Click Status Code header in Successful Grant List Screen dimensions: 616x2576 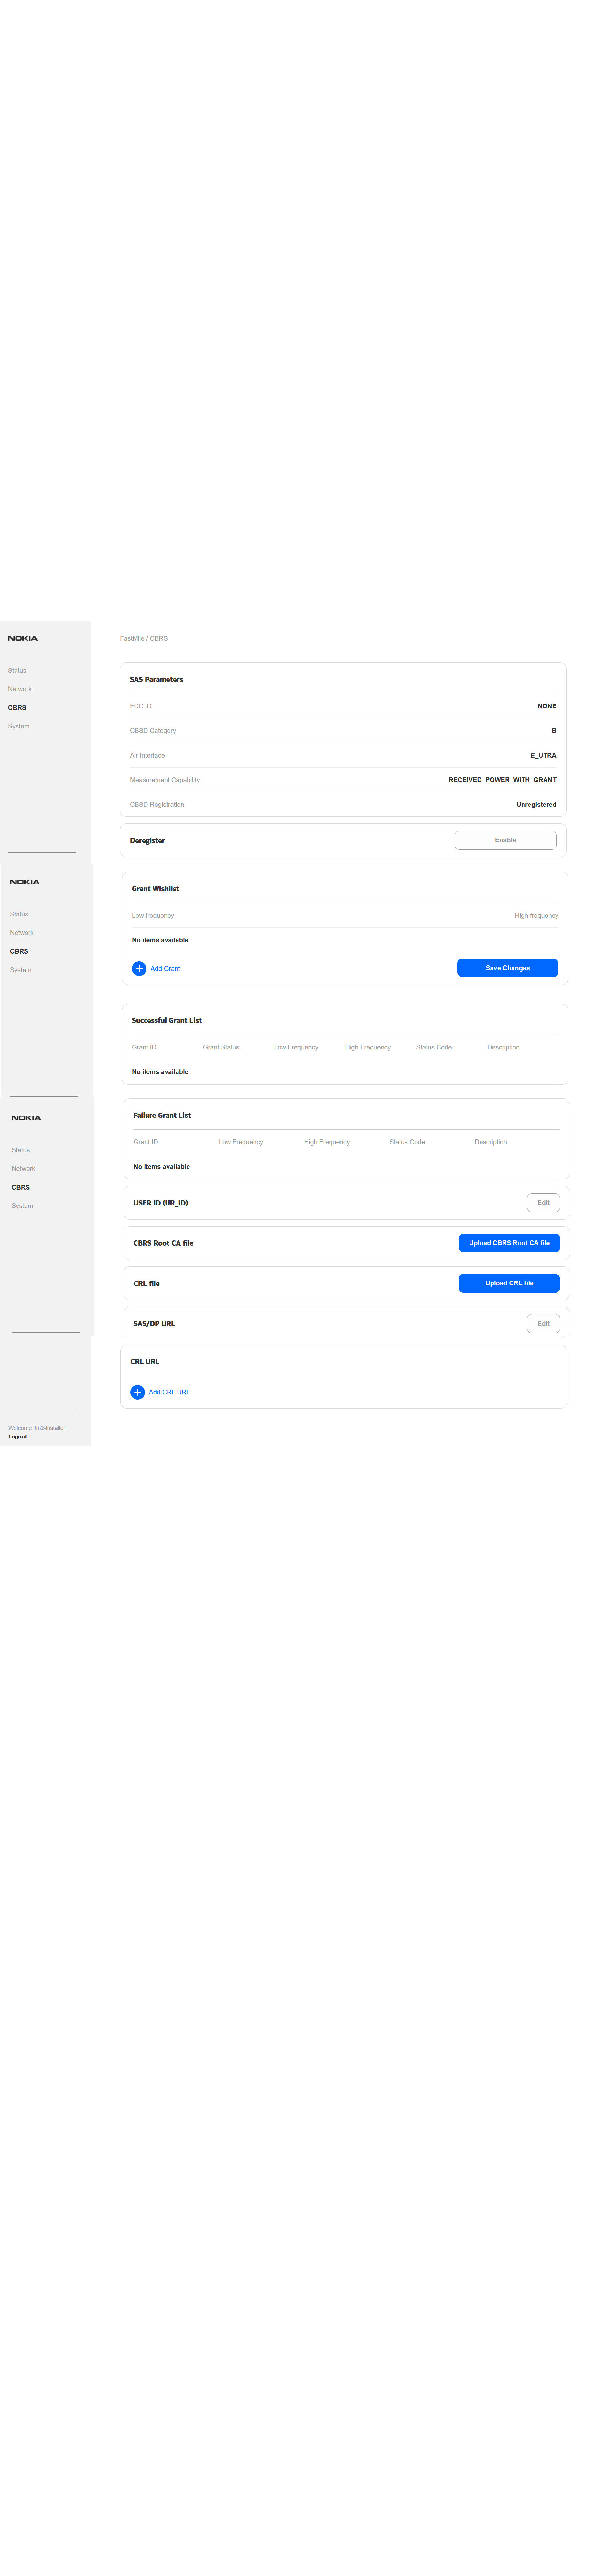point(434,1047)
